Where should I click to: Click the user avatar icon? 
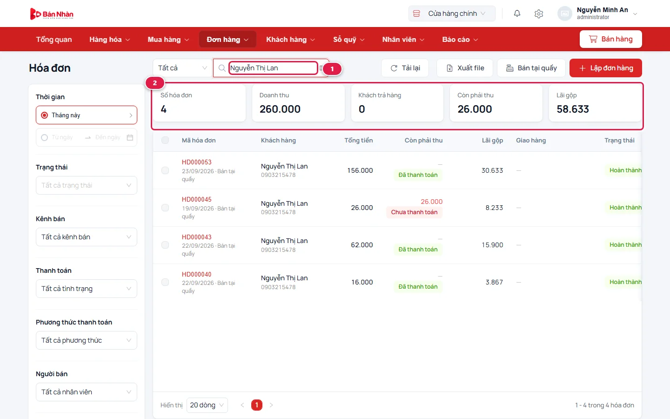pos(565,14)
